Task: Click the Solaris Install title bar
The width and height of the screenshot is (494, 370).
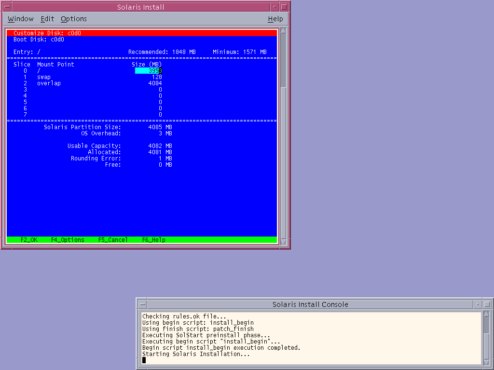Action: (x=141, y=7)
